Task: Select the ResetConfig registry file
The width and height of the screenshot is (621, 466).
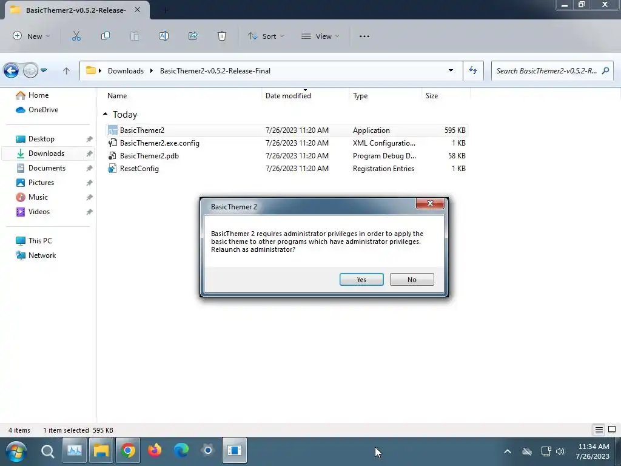Action: coord(286,169)
